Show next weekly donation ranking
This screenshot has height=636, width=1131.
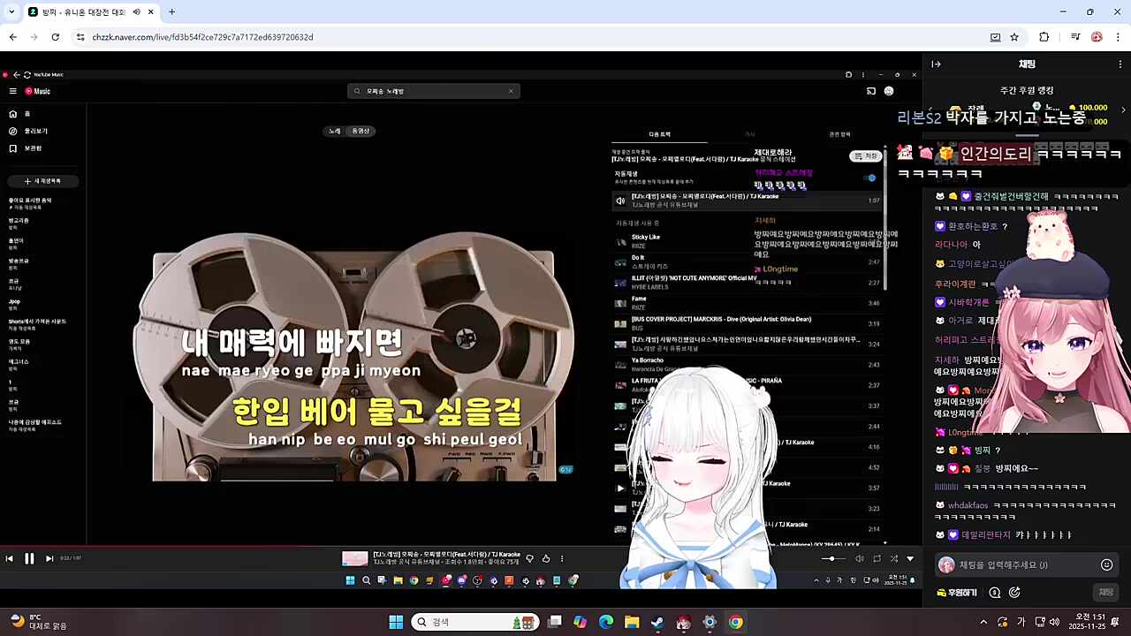tap(1124, 109)
